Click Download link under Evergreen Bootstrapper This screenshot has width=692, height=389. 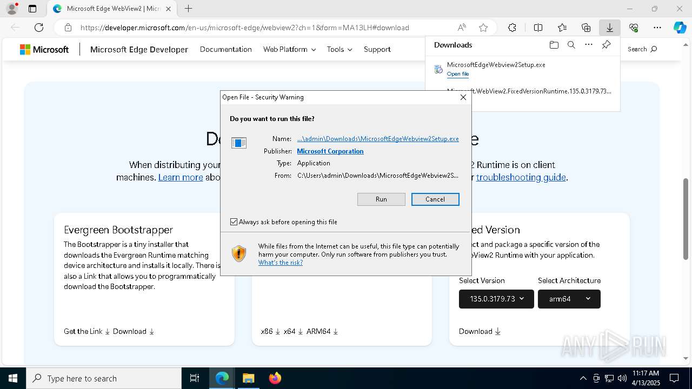point(134,331)
